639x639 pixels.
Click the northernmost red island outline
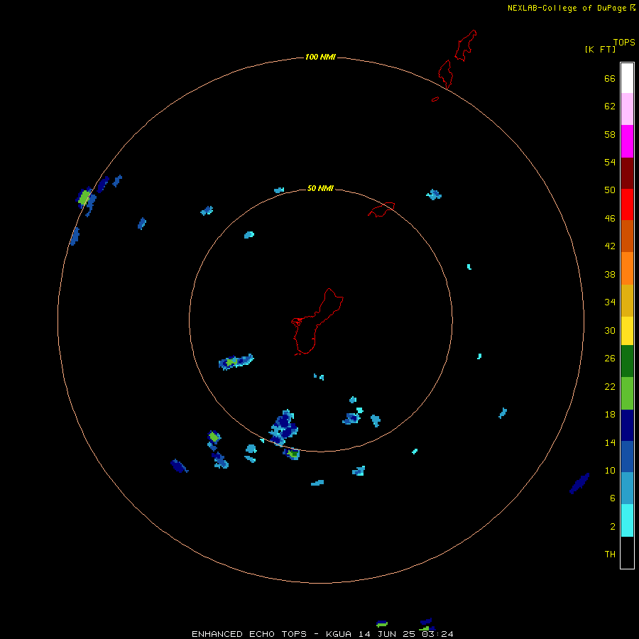click(465, 45)
